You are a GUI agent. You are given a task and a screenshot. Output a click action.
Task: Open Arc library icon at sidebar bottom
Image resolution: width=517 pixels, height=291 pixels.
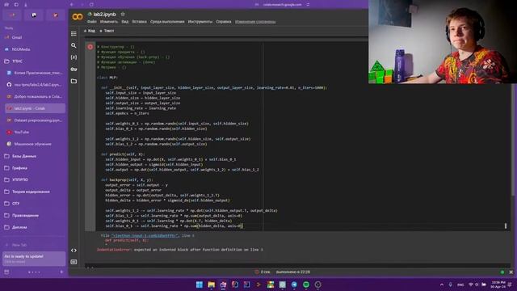click(x=6, y=272)
